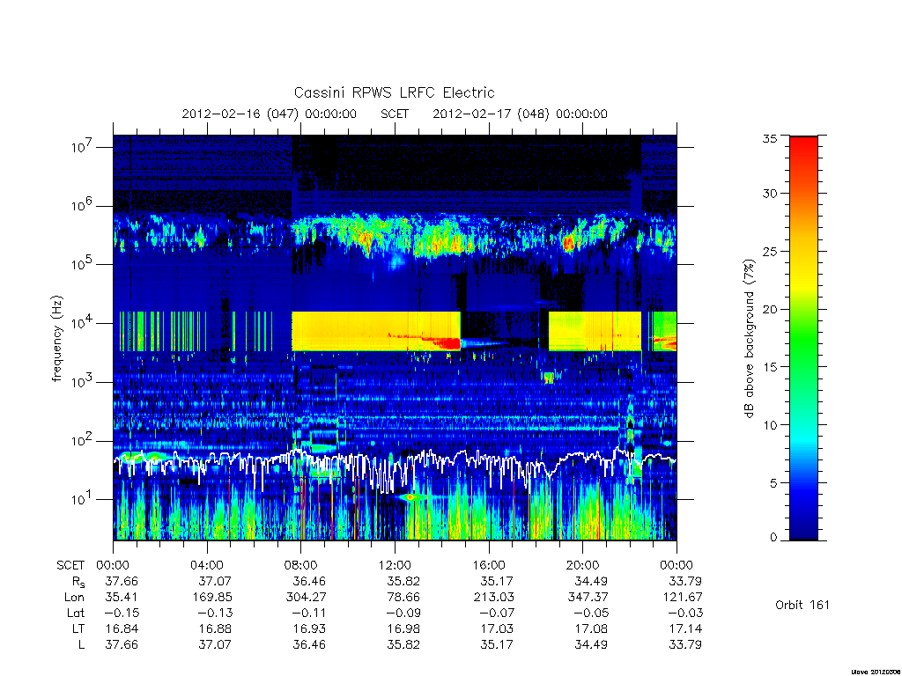Viewport: 902px width, 676px height.
Task: Click the LT row label
Action: coord(78,628)
